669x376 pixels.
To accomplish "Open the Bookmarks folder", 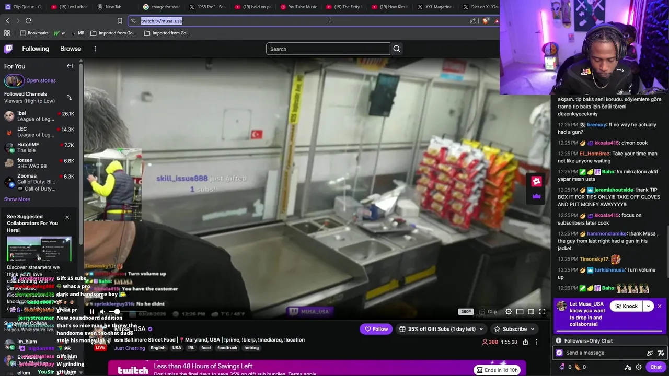I will click(34, 33).
